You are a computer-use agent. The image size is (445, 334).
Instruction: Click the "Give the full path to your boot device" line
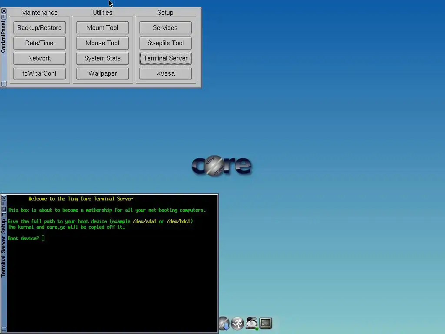tap(100, 221)
